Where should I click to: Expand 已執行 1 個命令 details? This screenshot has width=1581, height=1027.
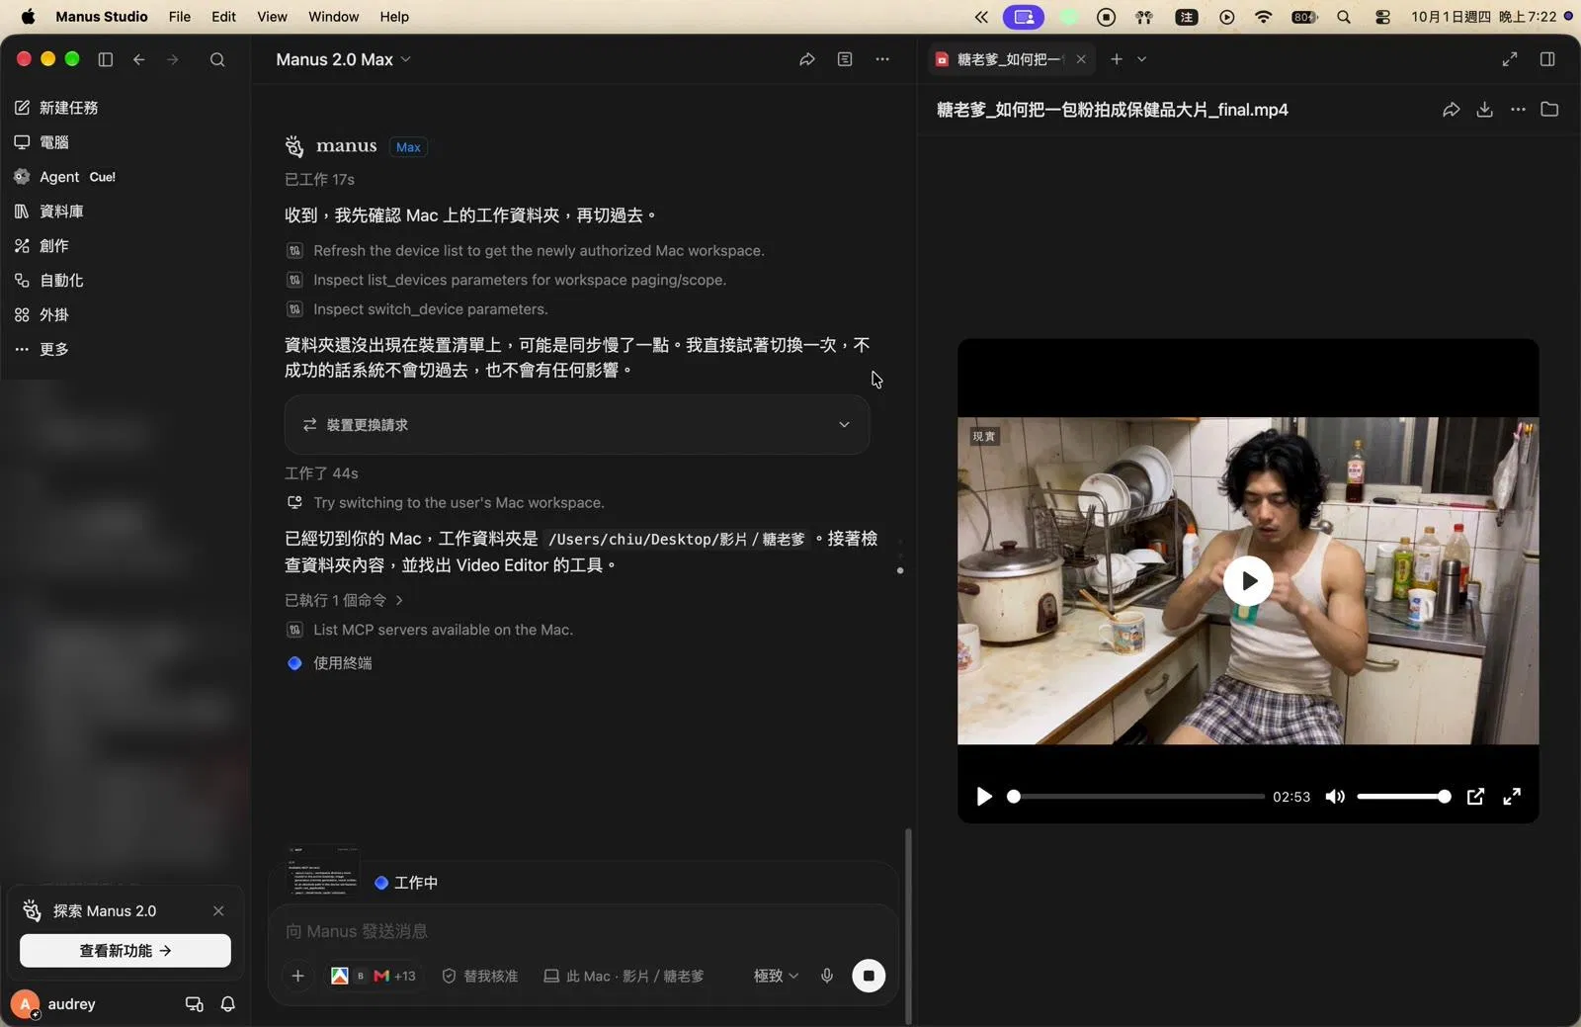point(344,600)
